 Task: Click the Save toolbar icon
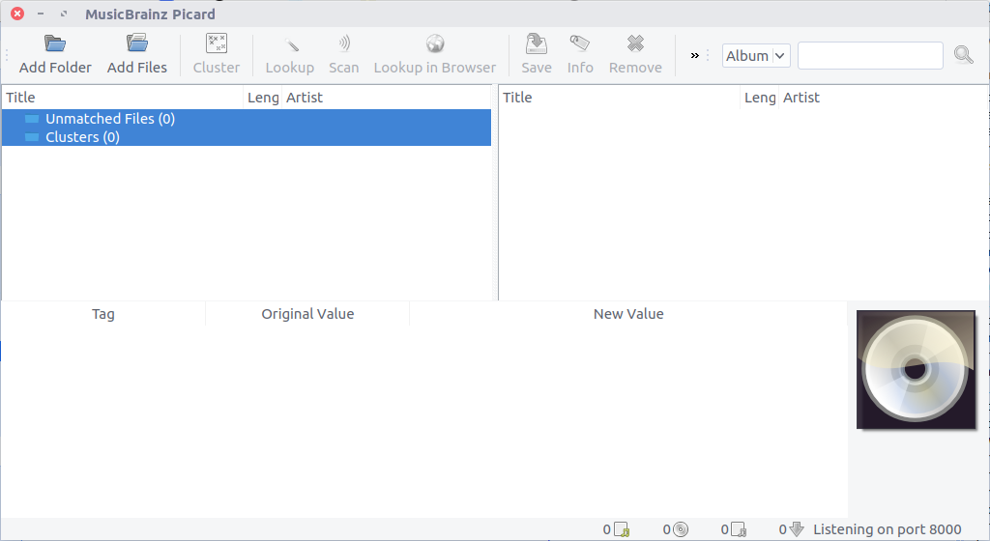[536, 44]
